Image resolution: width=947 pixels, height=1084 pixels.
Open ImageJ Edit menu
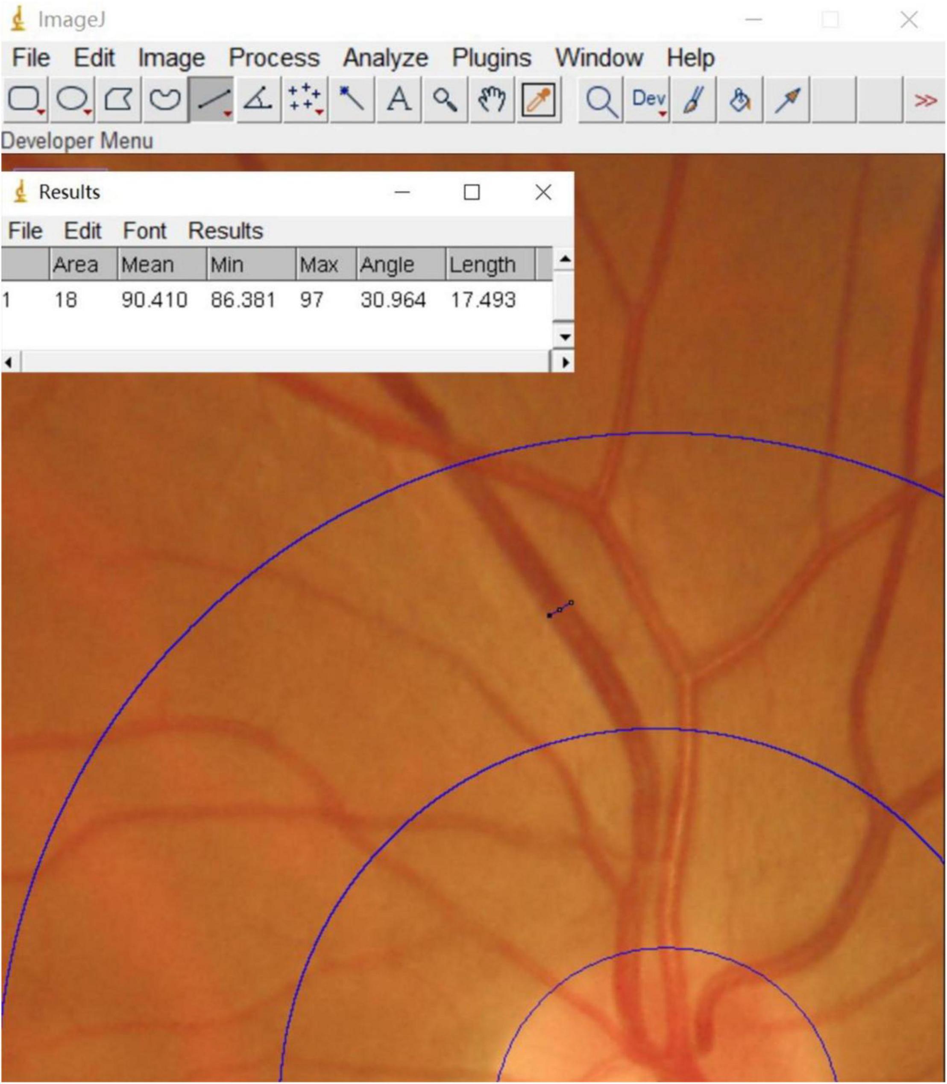94,58
